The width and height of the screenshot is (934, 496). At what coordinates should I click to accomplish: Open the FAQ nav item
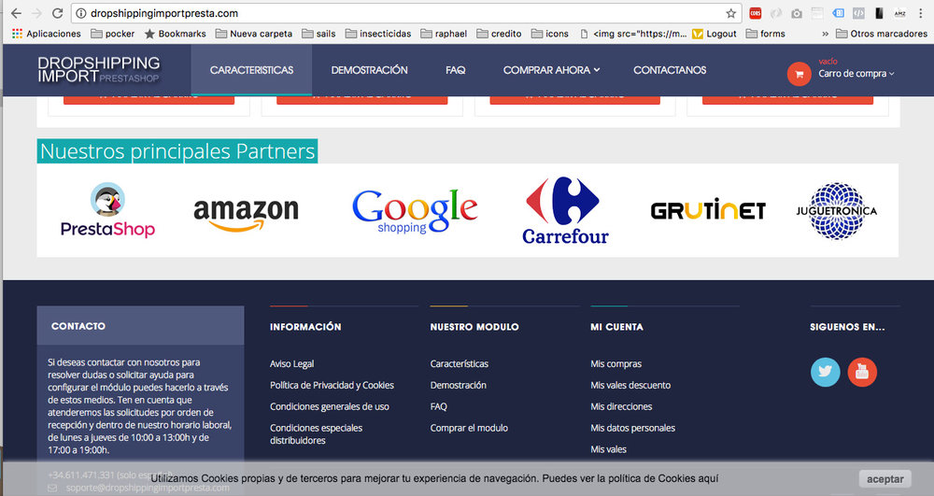[x=455, y=70]
